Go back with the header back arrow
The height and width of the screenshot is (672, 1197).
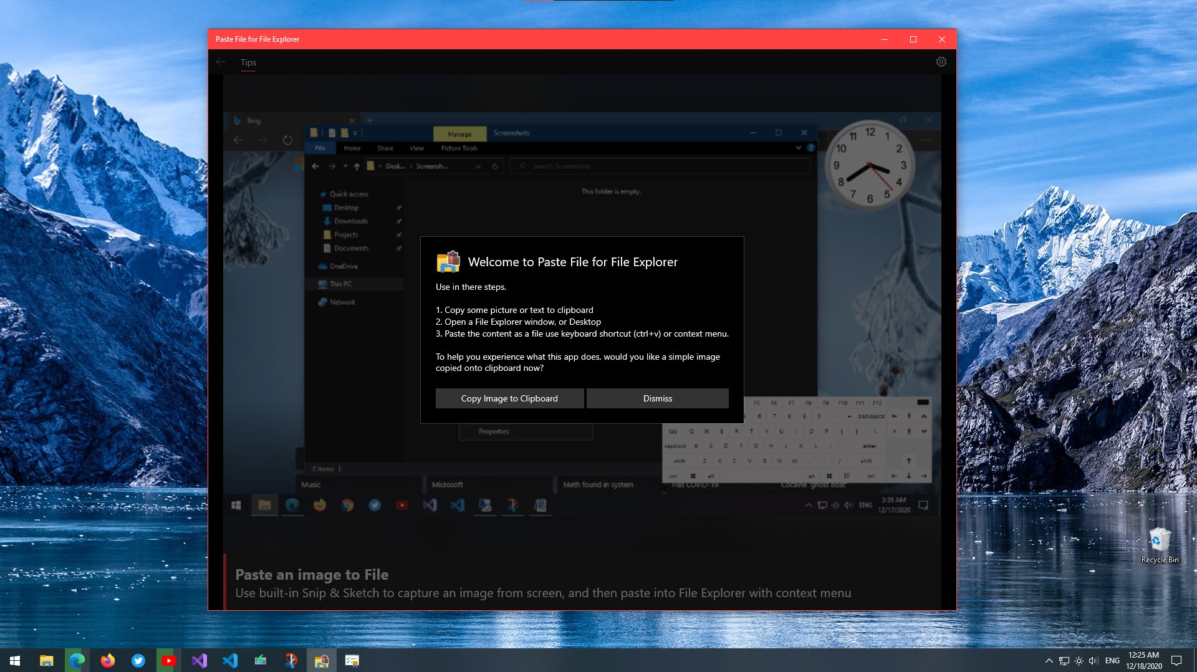point(221,62)
